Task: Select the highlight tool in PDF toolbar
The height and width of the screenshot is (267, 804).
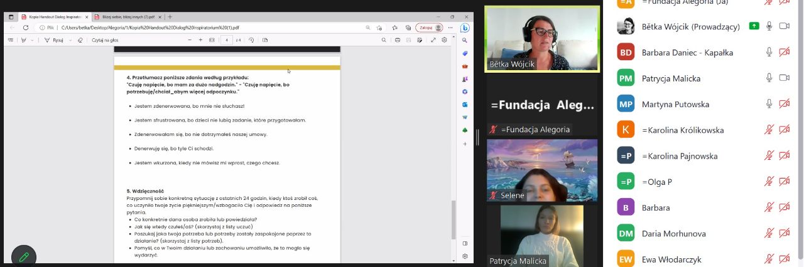Action: [x=23, y=39]
